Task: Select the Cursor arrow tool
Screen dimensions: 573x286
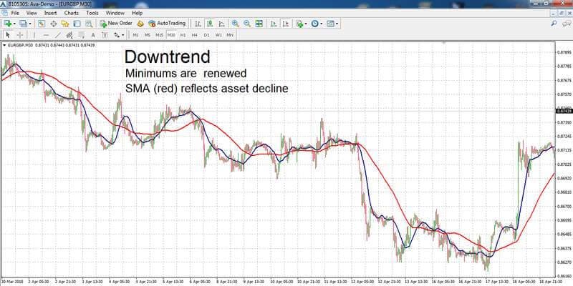Action: [9, 35]
